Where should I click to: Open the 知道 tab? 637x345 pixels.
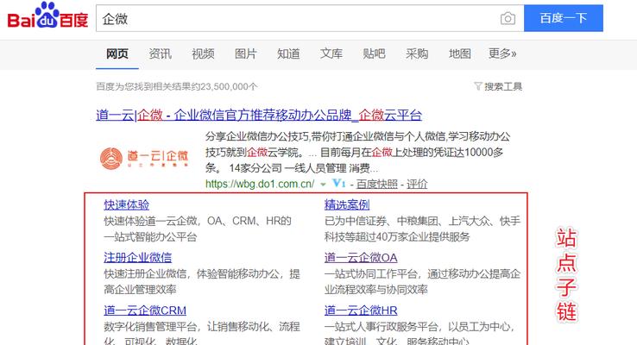click(288, 53)
